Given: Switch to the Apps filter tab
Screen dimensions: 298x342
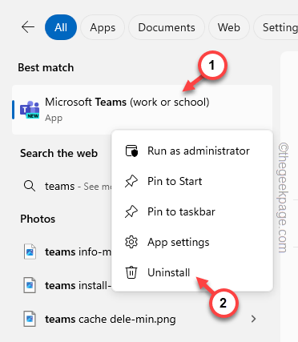Looking at the screenshot, I should coord(103,27).
